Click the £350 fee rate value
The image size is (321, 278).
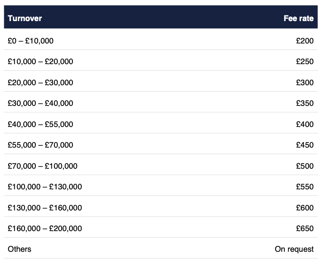pyautogui.click(x=305, y=103)
